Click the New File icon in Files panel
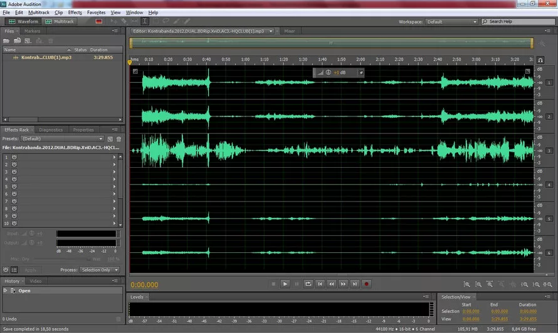This screenshot has height=333, width=558. (28, 41)
